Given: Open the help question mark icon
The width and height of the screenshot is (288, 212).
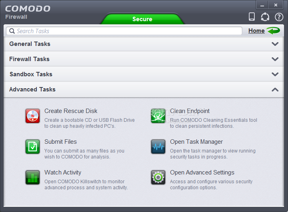Looking at the screenshot, I should pos(279,17).
